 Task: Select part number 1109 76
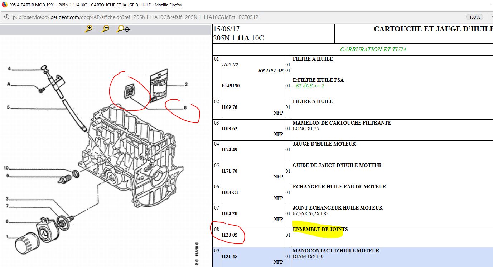pyautogui.click(x=229, y=107)
